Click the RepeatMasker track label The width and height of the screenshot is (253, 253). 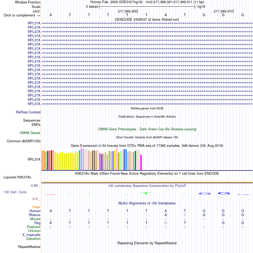[29, 247]
